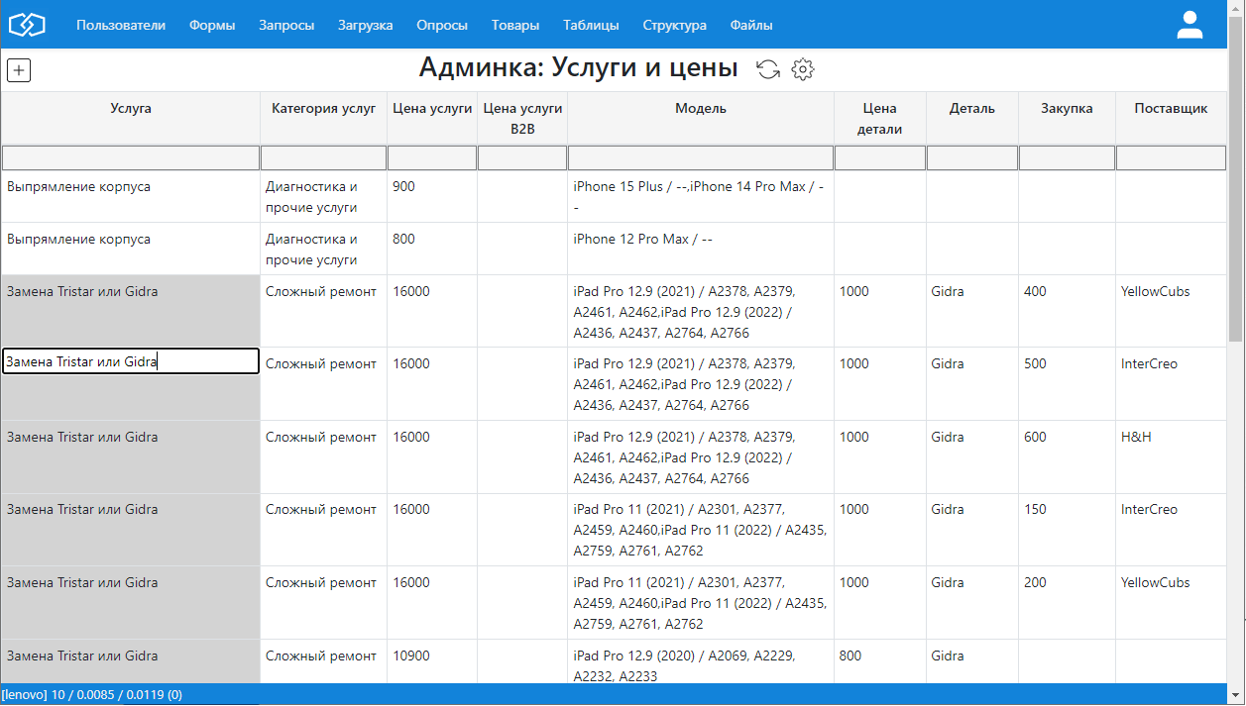Click YellowCubs supplier in 200 row
This screenshot has width=1246, height=706.
pyautogui.click(x=1172, y=602)
